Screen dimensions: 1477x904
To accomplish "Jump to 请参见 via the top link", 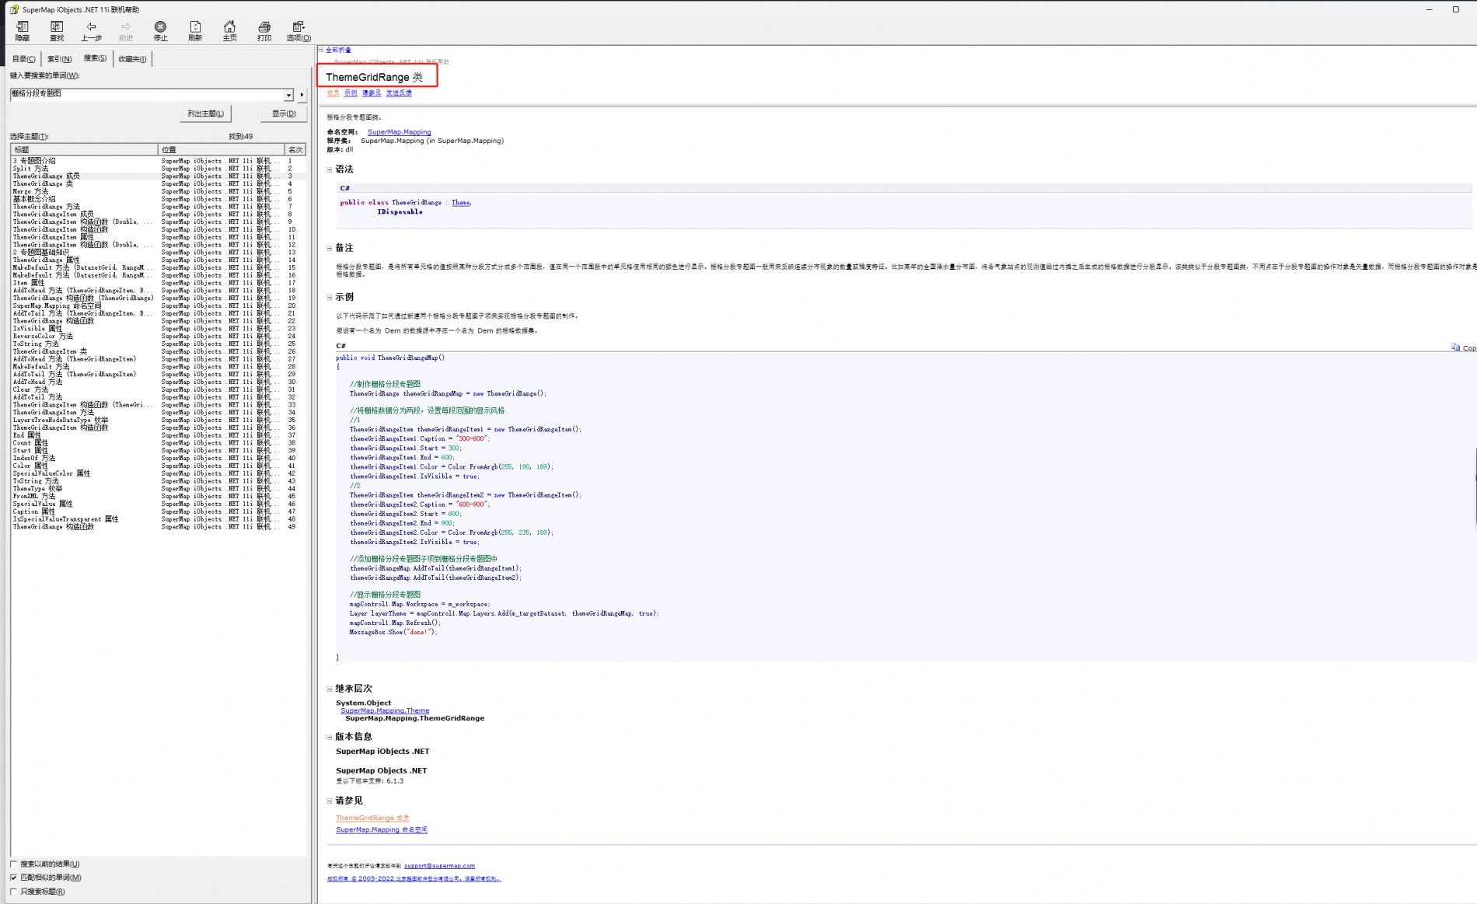I will pos(372,93).
